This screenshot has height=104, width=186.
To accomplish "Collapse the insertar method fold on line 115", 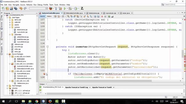I will click(x=48, y=47).
